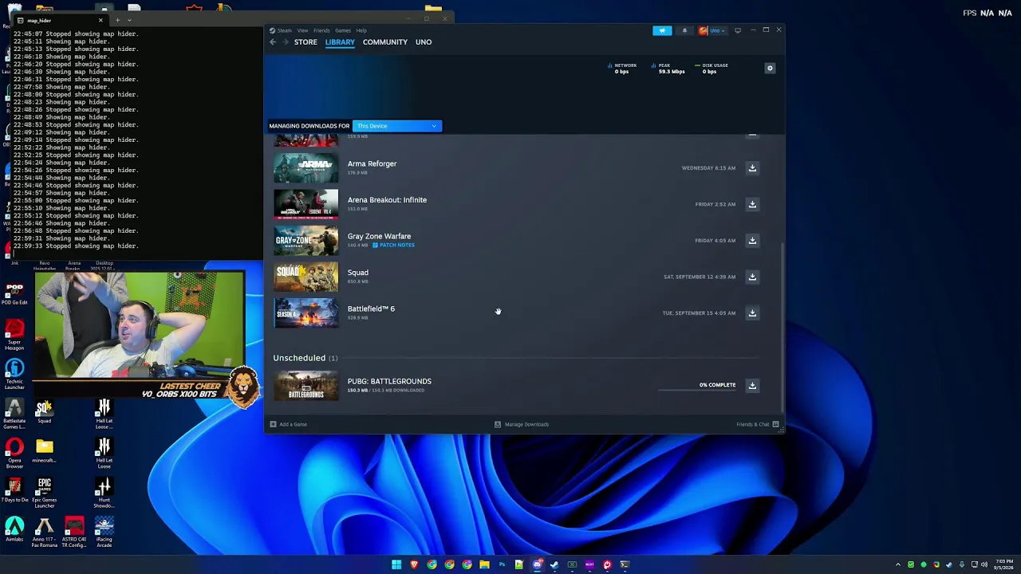Image resolution: width=1021 pixels, height=574 pixels.
Task: Switch to the STORE tab
Action: pyautogui.click(x=306, y=42)
